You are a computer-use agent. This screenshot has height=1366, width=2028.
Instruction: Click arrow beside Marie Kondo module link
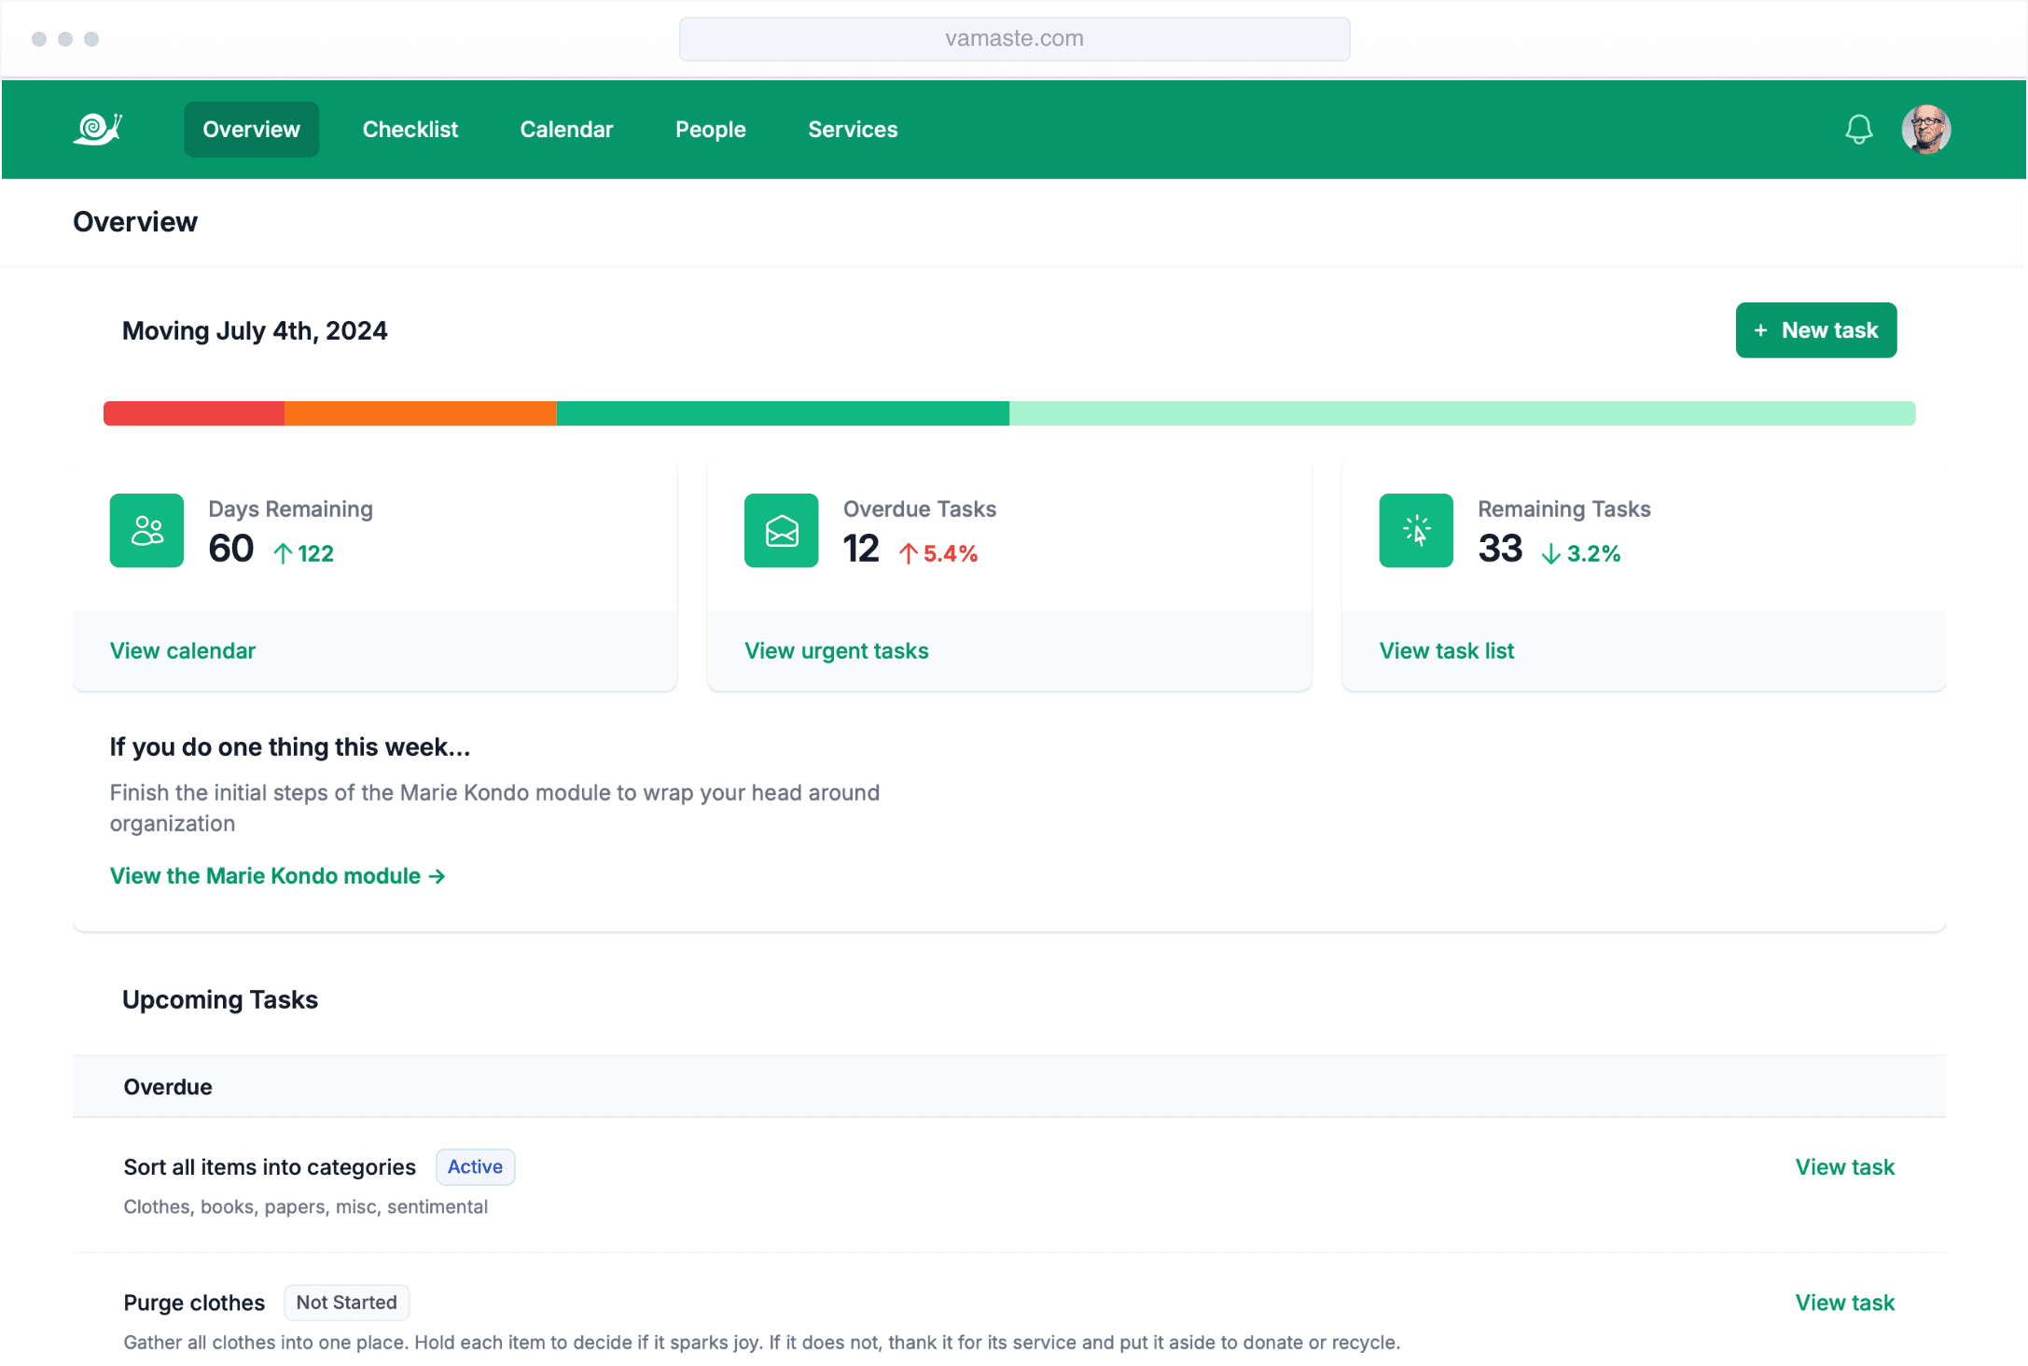tap(437, 876)
